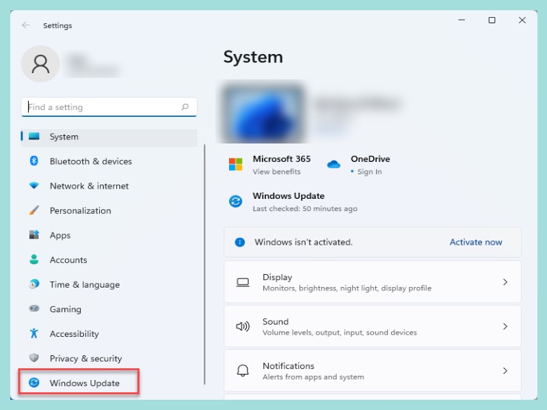Minimize the Settings window
The height and width of the screenshot is (410, 547).
pyautogui.click(x=461, y=20)
